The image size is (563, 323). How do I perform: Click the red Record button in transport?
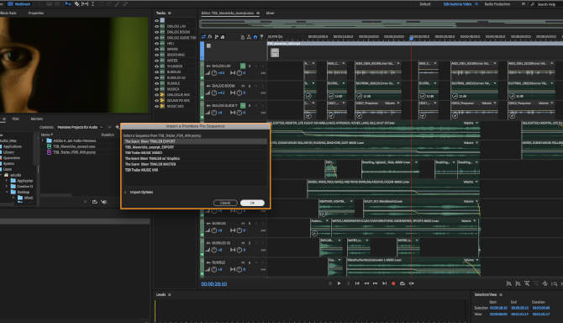(393, 283)
